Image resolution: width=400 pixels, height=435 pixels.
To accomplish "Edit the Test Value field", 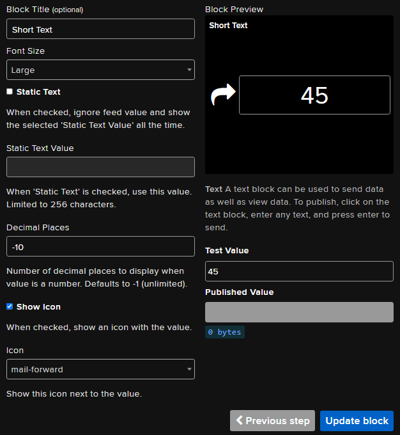I will (x=299, y=271).
